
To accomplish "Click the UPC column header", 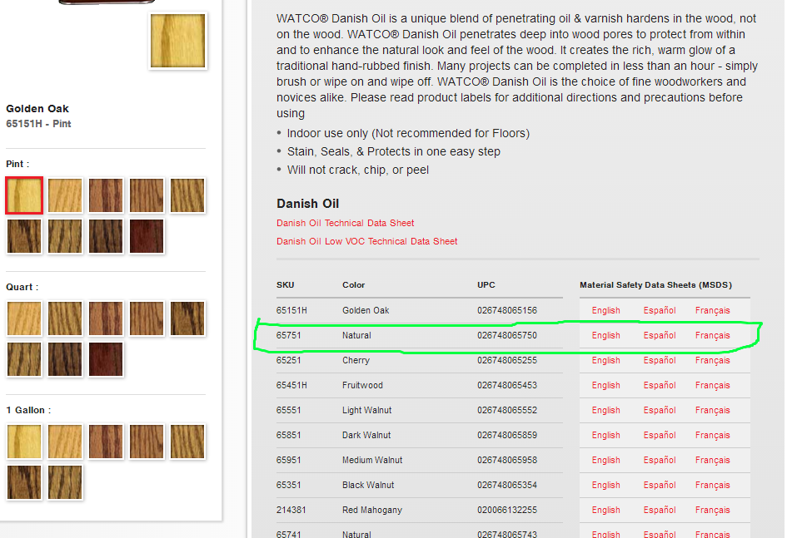I will (486, 285).
